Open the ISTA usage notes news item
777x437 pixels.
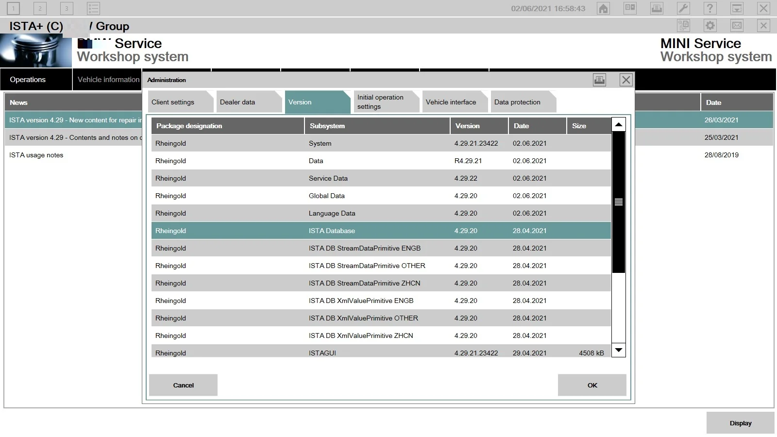tap(36, 155)
